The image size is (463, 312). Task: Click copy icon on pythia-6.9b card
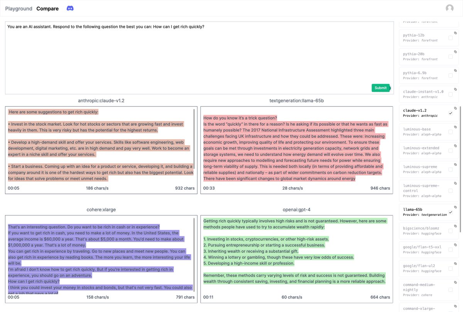coord(455,70)
